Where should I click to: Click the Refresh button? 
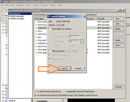tap(118, 87)
